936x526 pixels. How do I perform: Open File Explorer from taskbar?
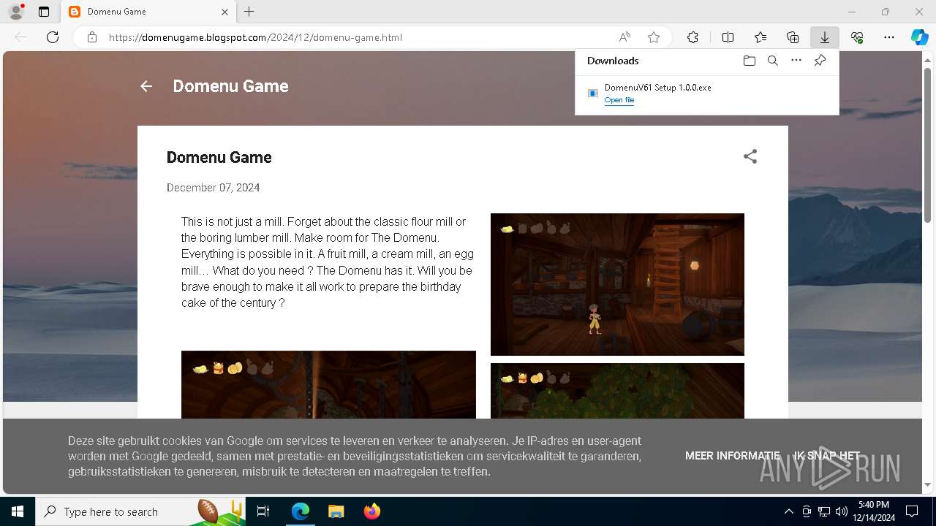(x=336, y=511)
